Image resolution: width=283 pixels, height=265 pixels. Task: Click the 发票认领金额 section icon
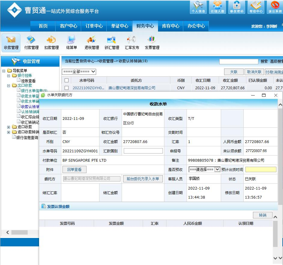point(44,206)
